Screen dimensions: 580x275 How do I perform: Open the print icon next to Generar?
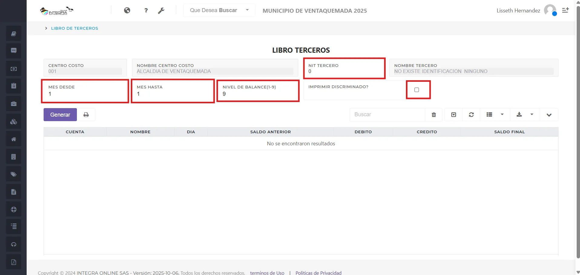click(86, 114)
